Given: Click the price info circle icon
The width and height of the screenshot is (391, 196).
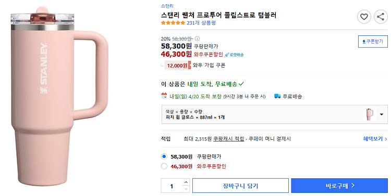Looking at the screenshot, I should click(197, 38).
